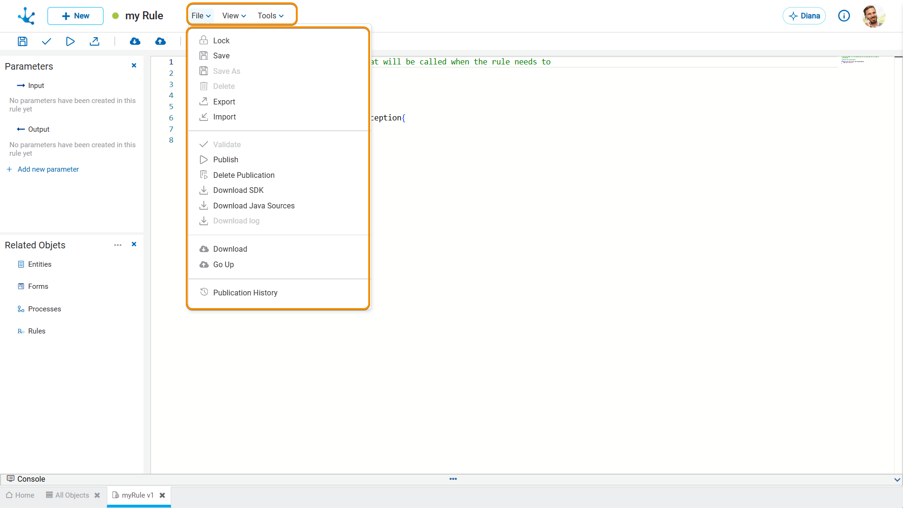The image size is (903, 508).
Task: Click the publish play toolbar icon
Action: 71,41
